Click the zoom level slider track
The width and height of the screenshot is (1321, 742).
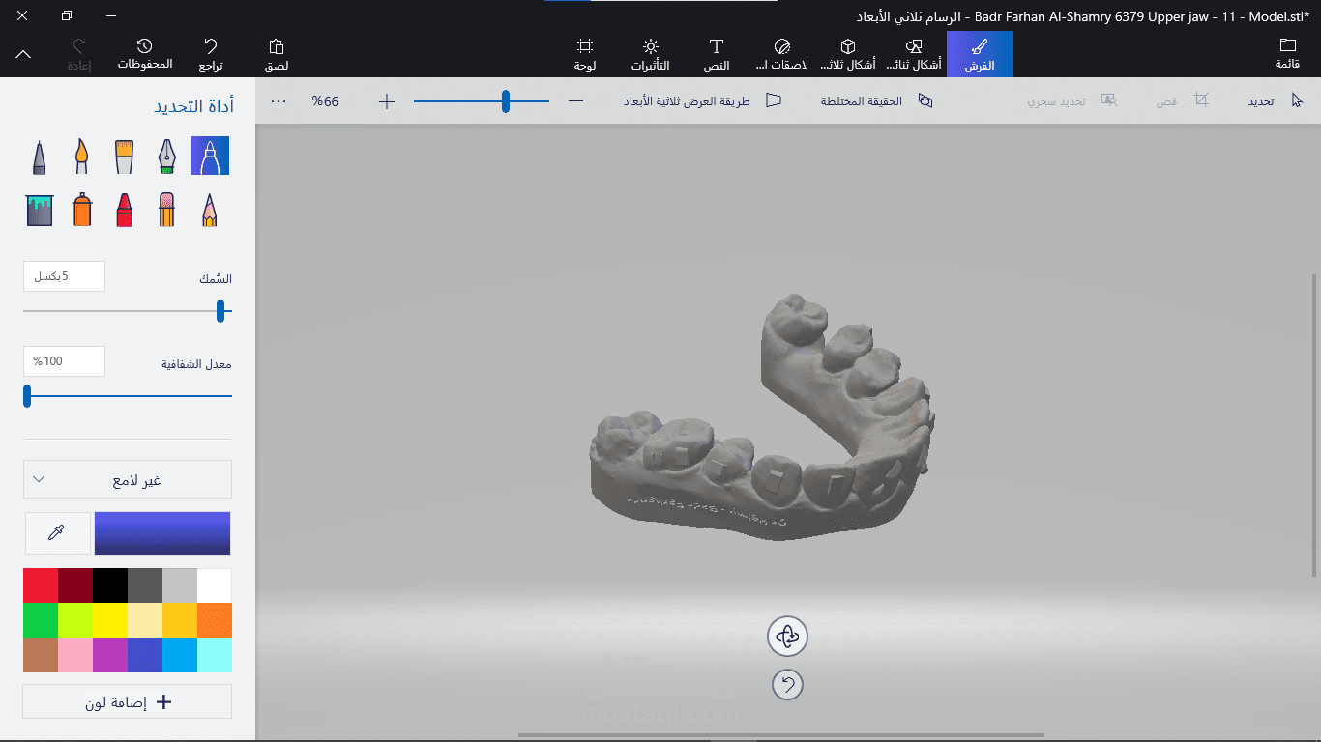(482, 101)
